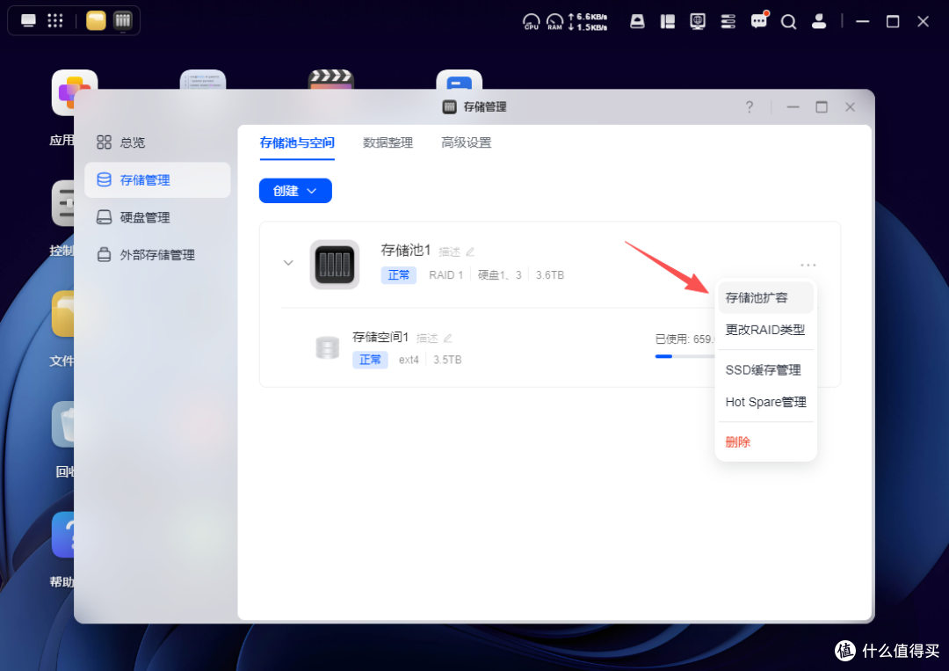Click the 硬盘1、3 disk members label
The height and width of the screenshot is (671, 949).
coord(499,275)
